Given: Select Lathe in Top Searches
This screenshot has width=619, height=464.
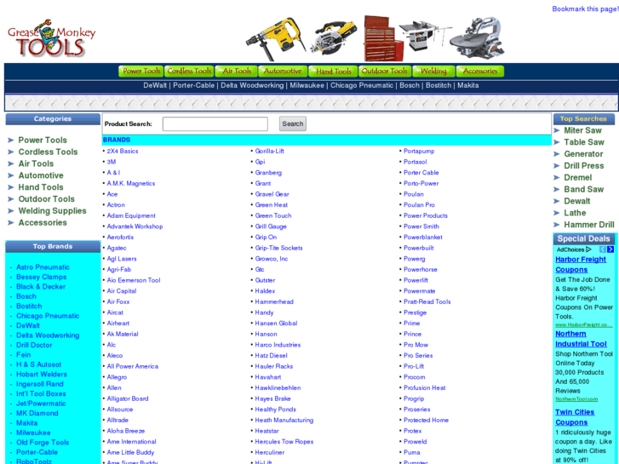Looking at the screenshot, I should pyautogui.click(x=575, y=213).
